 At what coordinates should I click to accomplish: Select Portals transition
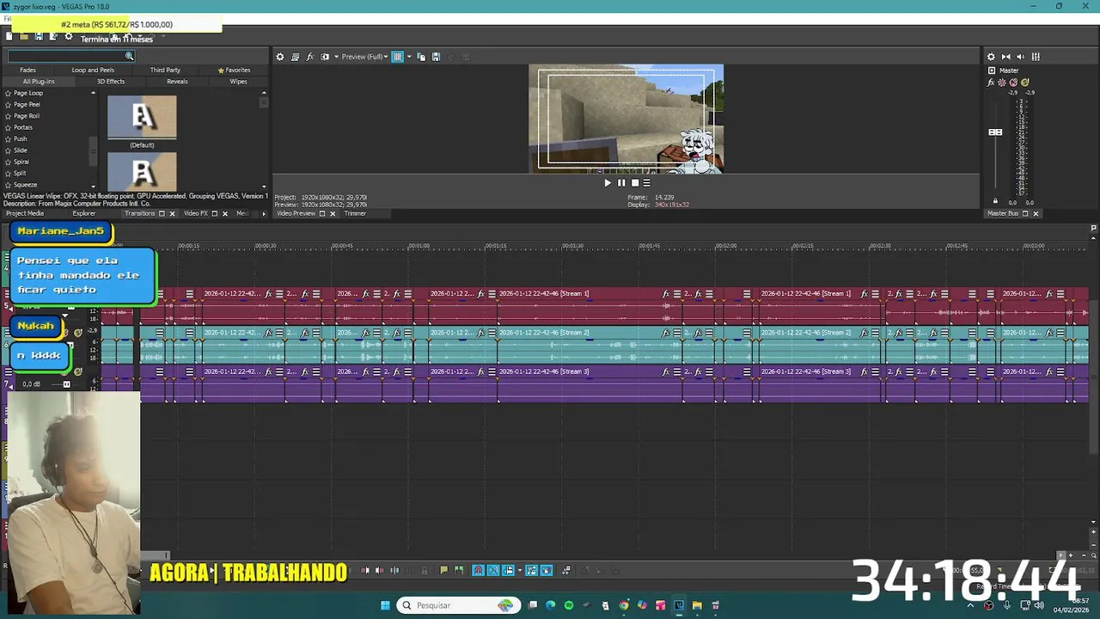coord(23,127)
